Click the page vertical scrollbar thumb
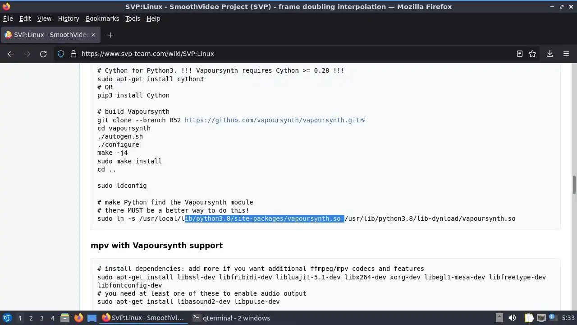 (574, 185)
